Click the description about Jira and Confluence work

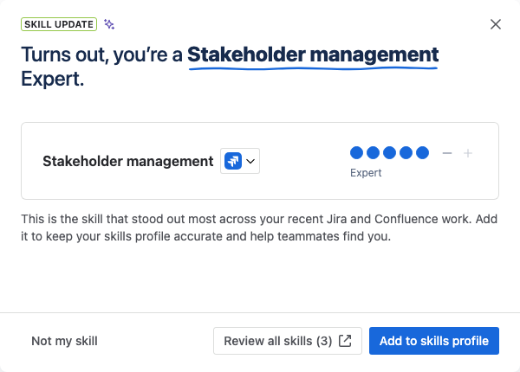pyautogui.click(x=259, y=228)
